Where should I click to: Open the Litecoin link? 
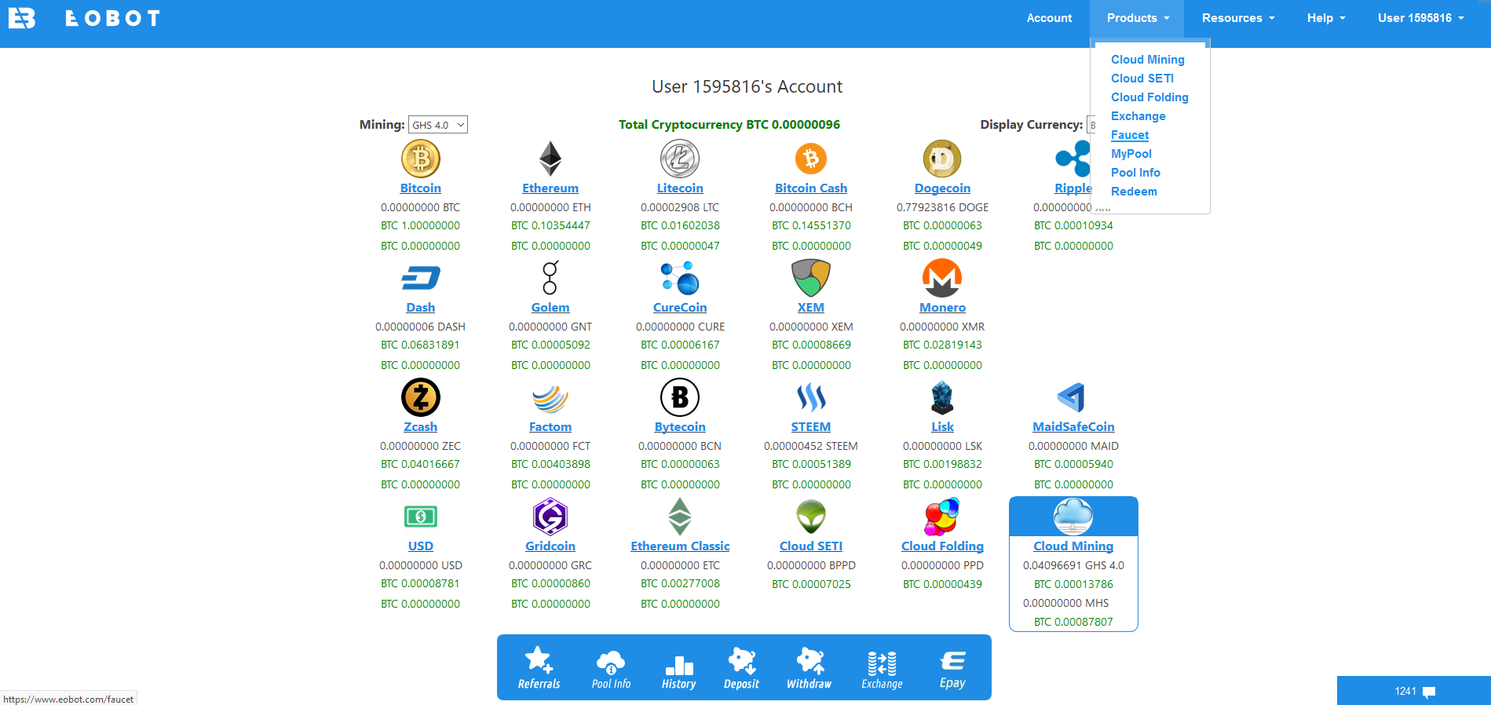680,188
